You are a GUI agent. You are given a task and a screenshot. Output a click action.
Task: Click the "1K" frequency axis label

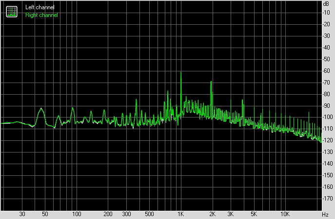pyautogui.click(x=181, y=214)
